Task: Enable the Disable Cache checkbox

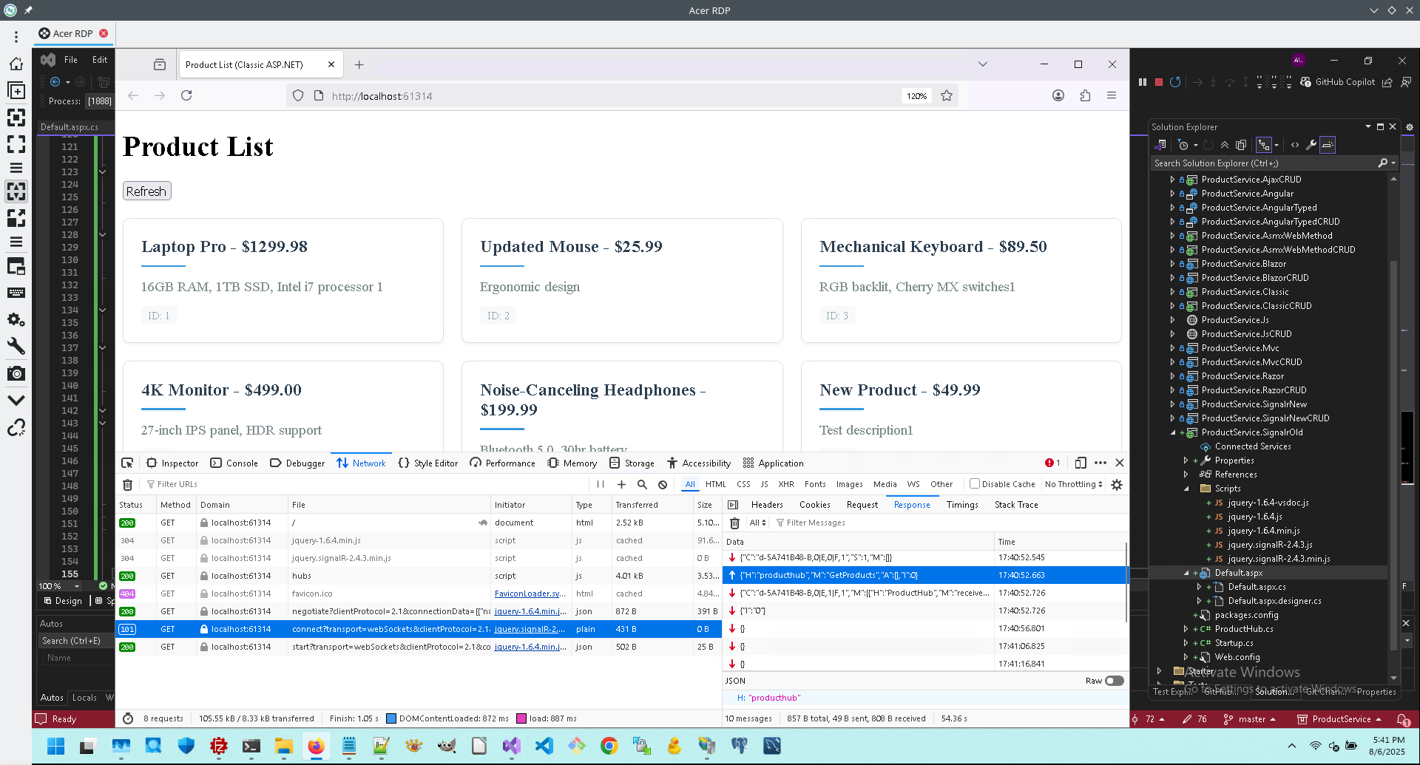Action: pos(975,483)
